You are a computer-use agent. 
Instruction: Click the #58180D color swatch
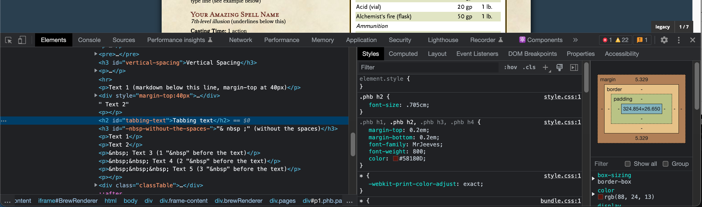pos(396,158)
